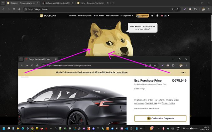Bookmark dogecoin.com with the star icon

pos(177,9)
